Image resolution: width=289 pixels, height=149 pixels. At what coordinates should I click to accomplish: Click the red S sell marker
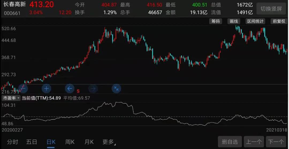point(78,91)
